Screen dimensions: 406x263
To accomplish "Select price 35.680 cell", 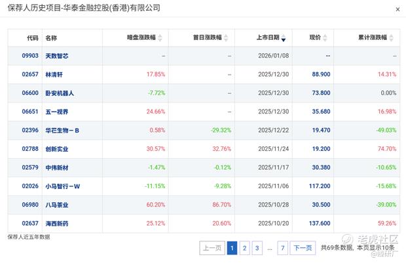I will click(x=321, y=111).
